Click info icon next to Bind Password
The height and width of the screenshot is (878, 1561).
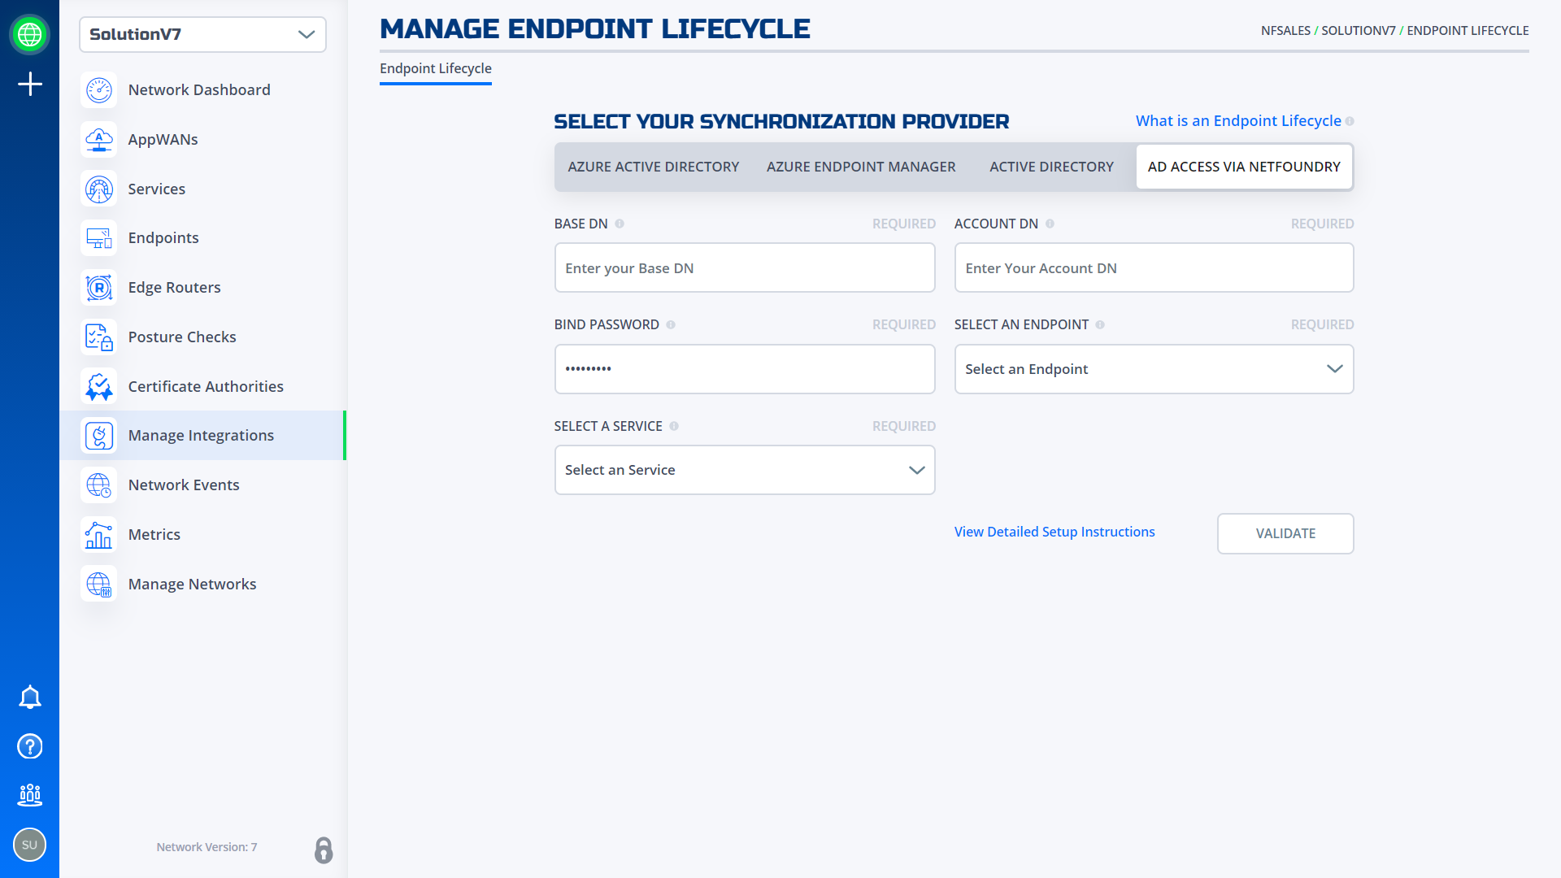[671, 324]
